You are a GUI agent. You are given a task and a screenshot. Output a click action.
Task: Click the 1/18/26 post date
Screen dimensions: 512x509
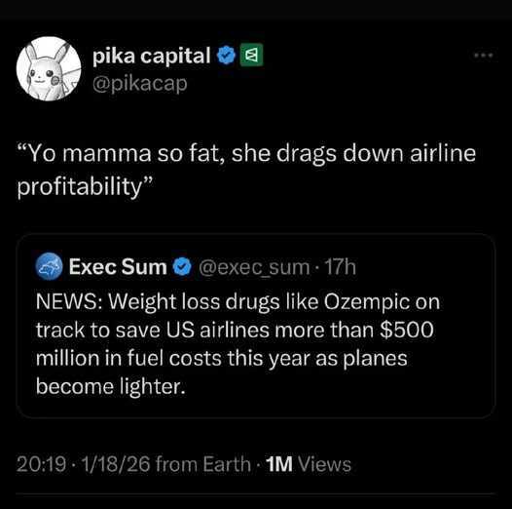point(116,464)
